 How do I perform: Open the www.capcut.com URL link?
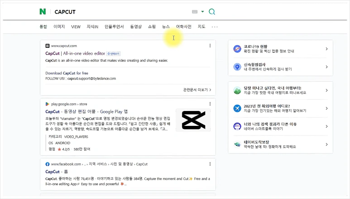[x=64, y=46]
